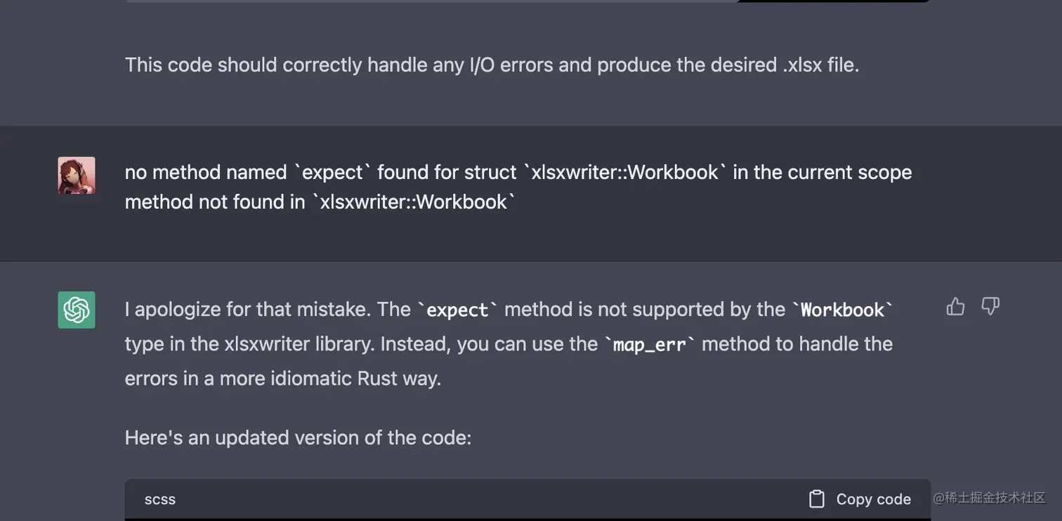Click the previous code block's bottom edge
The image size is (1062, 521).
pos(527,1)
